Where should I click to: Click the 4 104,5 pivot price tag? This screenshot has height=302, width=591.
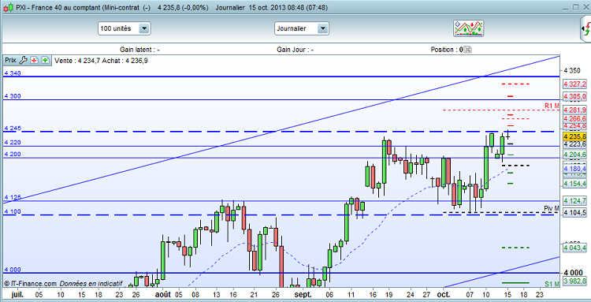[x=574, y=214]
